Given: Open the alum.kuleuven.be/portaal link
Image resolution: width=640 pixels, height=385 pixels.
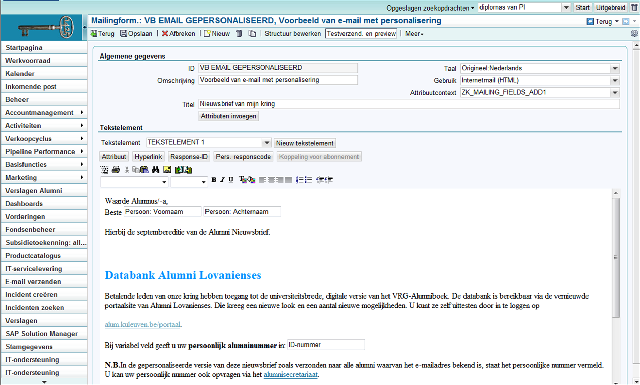Looking at the screenshot, I should [142, 324].
